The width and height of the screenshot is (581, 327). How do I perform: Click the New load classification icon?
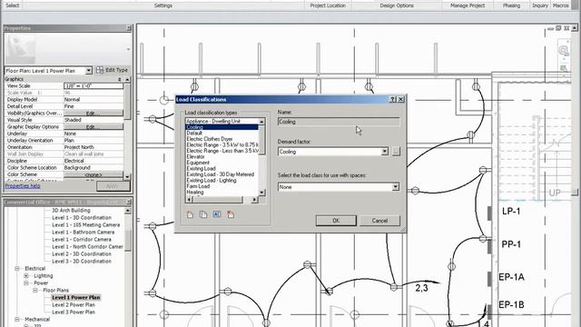(x=190, y=214)
